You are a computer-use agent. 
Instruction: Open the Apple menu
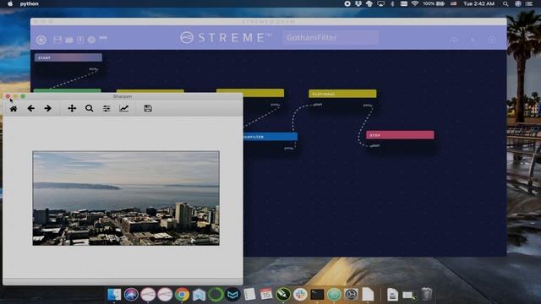(x=10, y=3)
